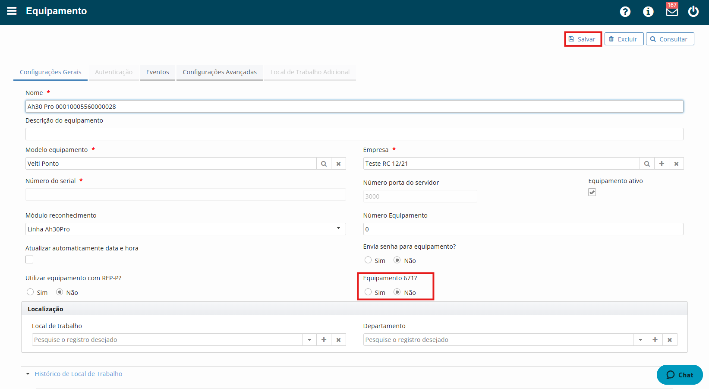Clear the Departamento field
Screen dimensions: 709x389
(670, 340)
